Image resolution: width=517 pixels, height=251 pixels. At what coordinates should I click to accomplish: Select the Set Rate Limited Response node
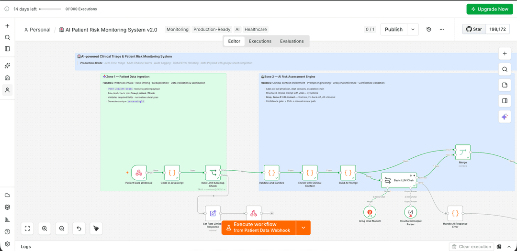click(213, 213)
